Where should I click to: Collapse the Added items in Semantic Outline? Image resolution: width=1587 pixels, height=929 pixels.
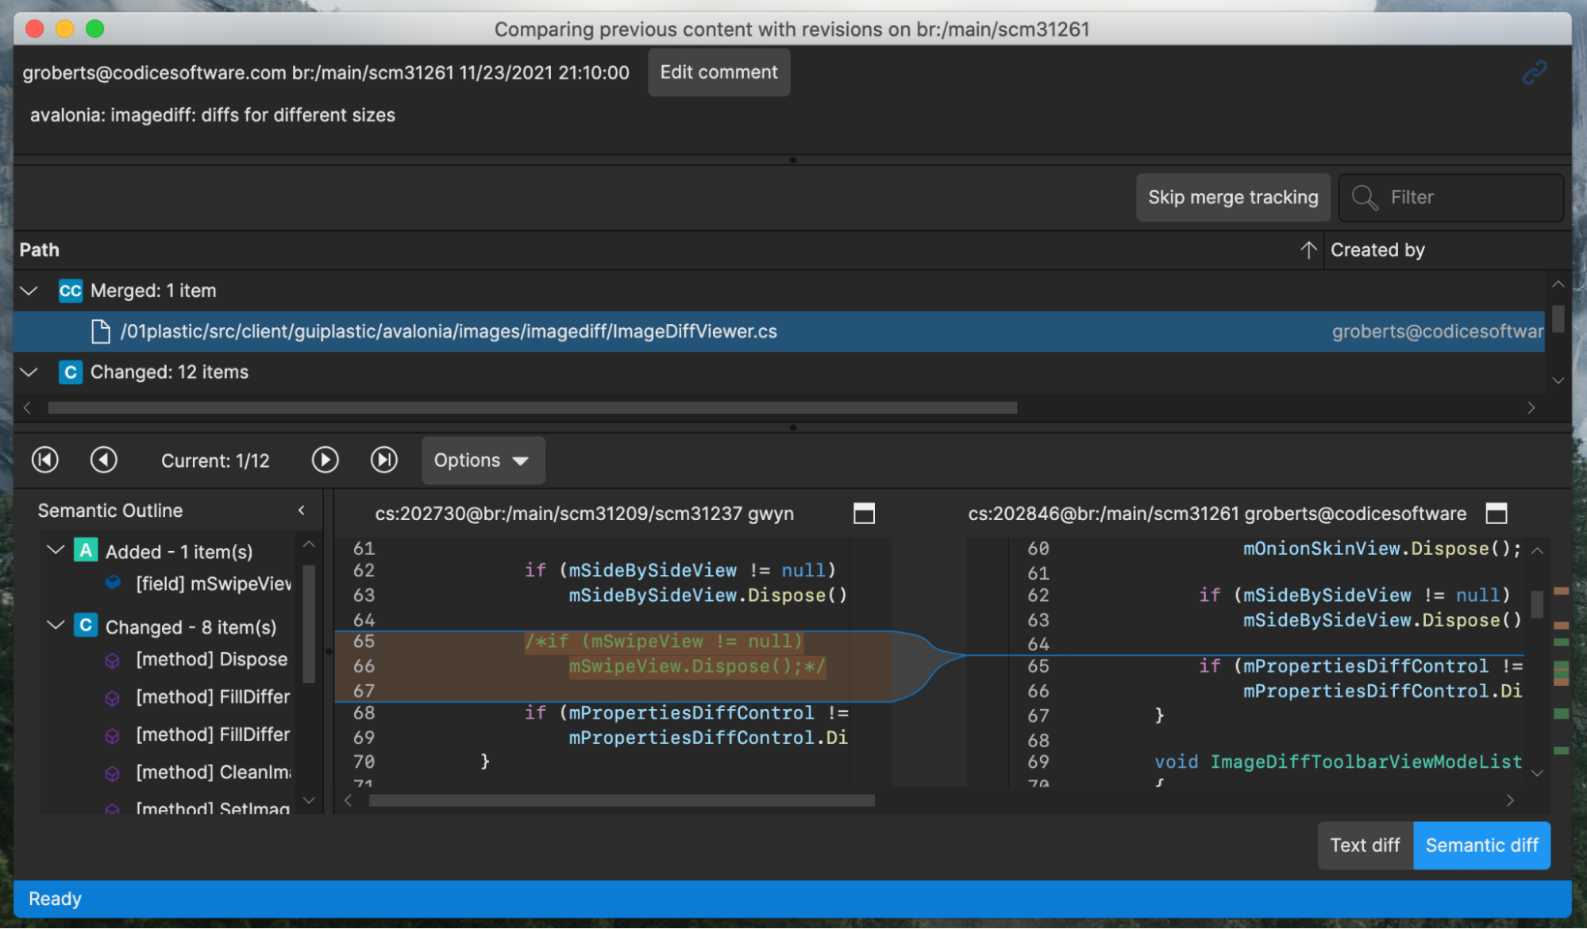pos(56,550)
